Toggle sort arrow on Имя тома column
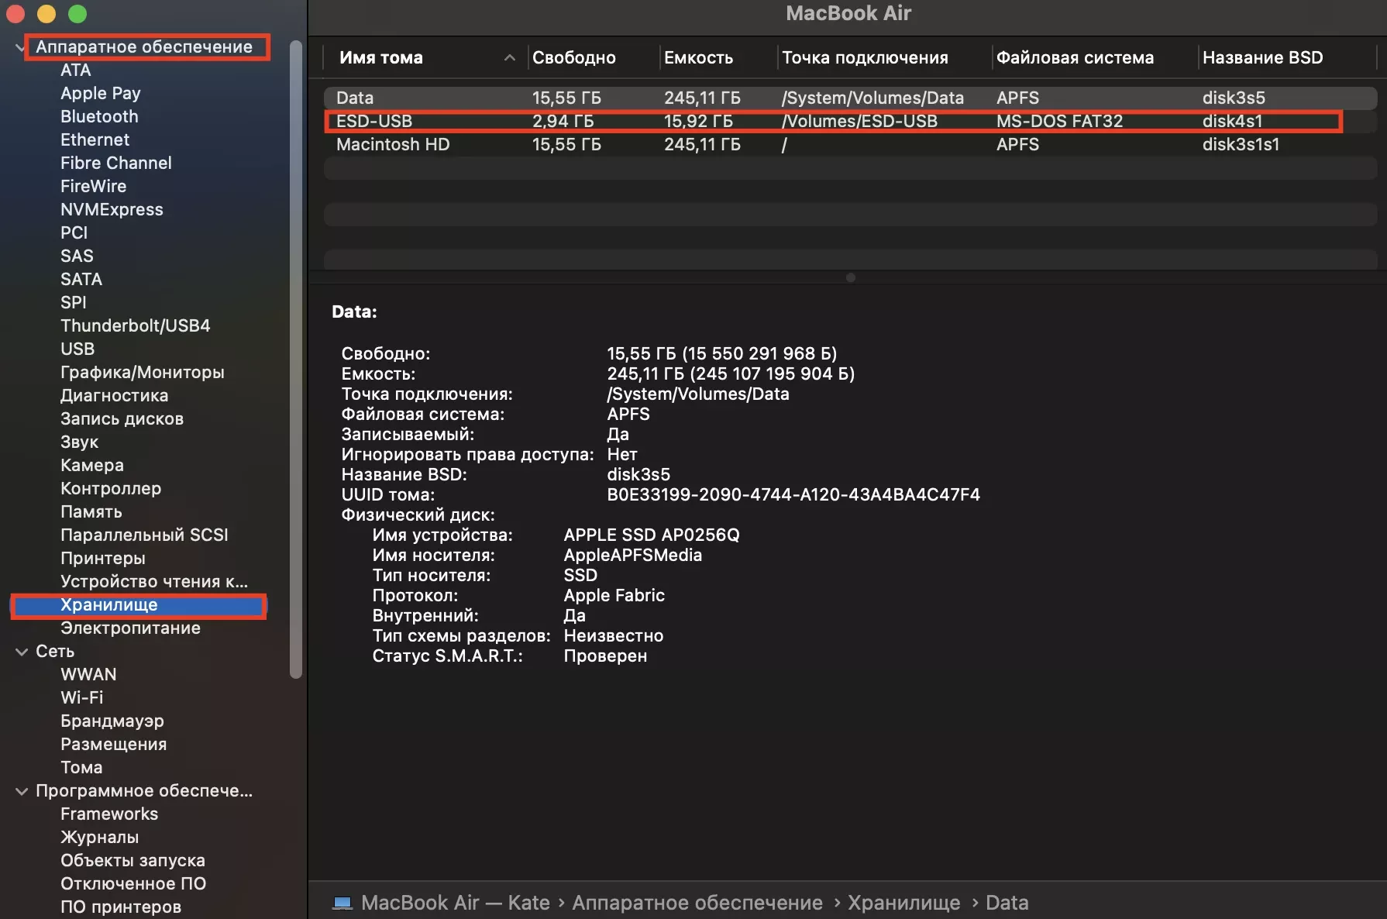Viewport: 1387px width, 919px height. [509, 57]
